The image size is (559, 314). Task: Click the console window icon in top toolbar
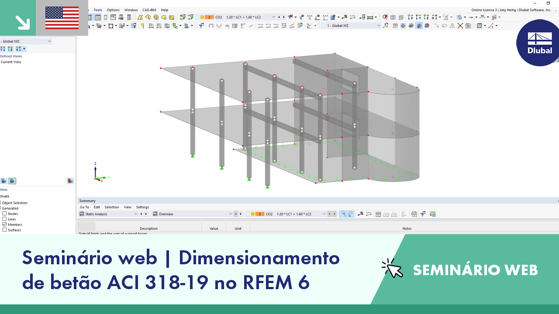[x=113, y=17]
